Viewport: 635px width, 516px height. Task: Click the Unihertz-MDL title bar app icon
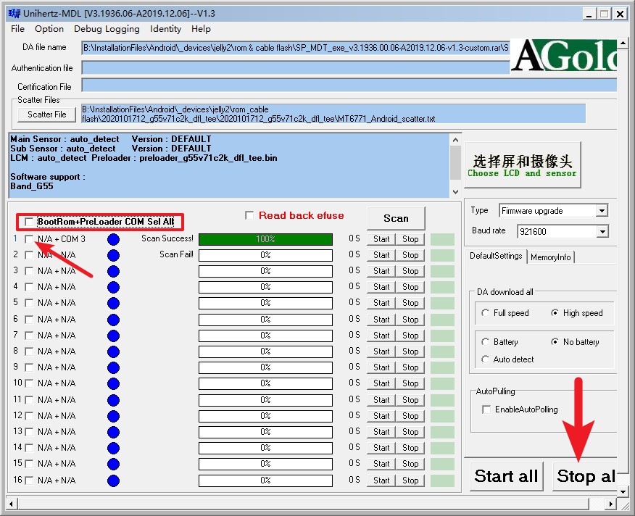pyautogui.click(x=14, y=13)
